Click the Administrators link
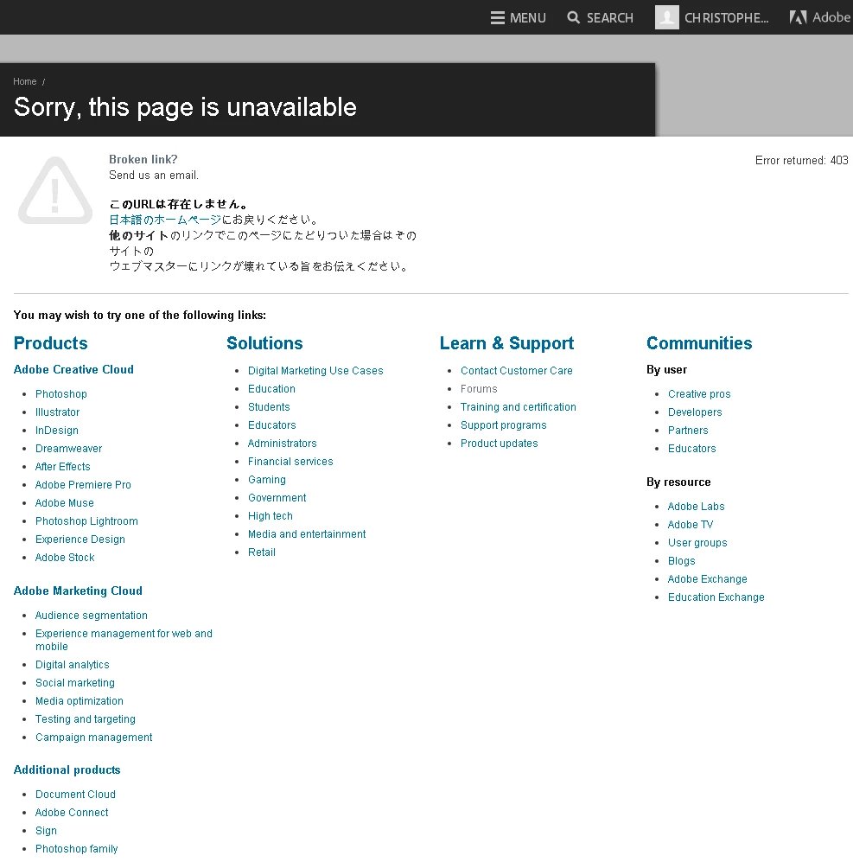Image resolution: width=853 pixels, height=862 pixels. click(282, 443)
